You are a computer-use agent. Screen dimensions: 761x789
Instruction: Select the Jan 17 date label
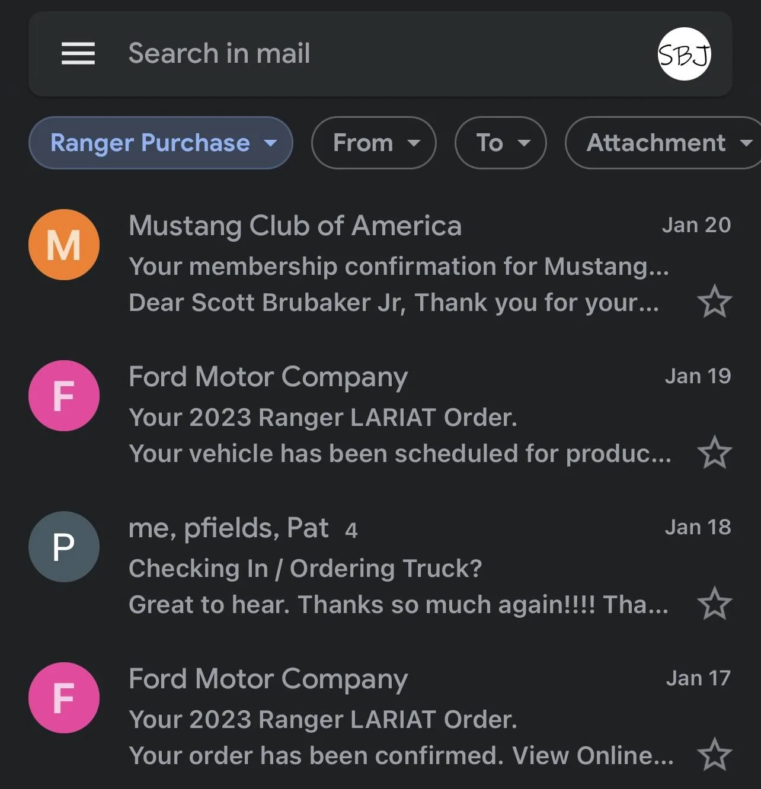698,678
